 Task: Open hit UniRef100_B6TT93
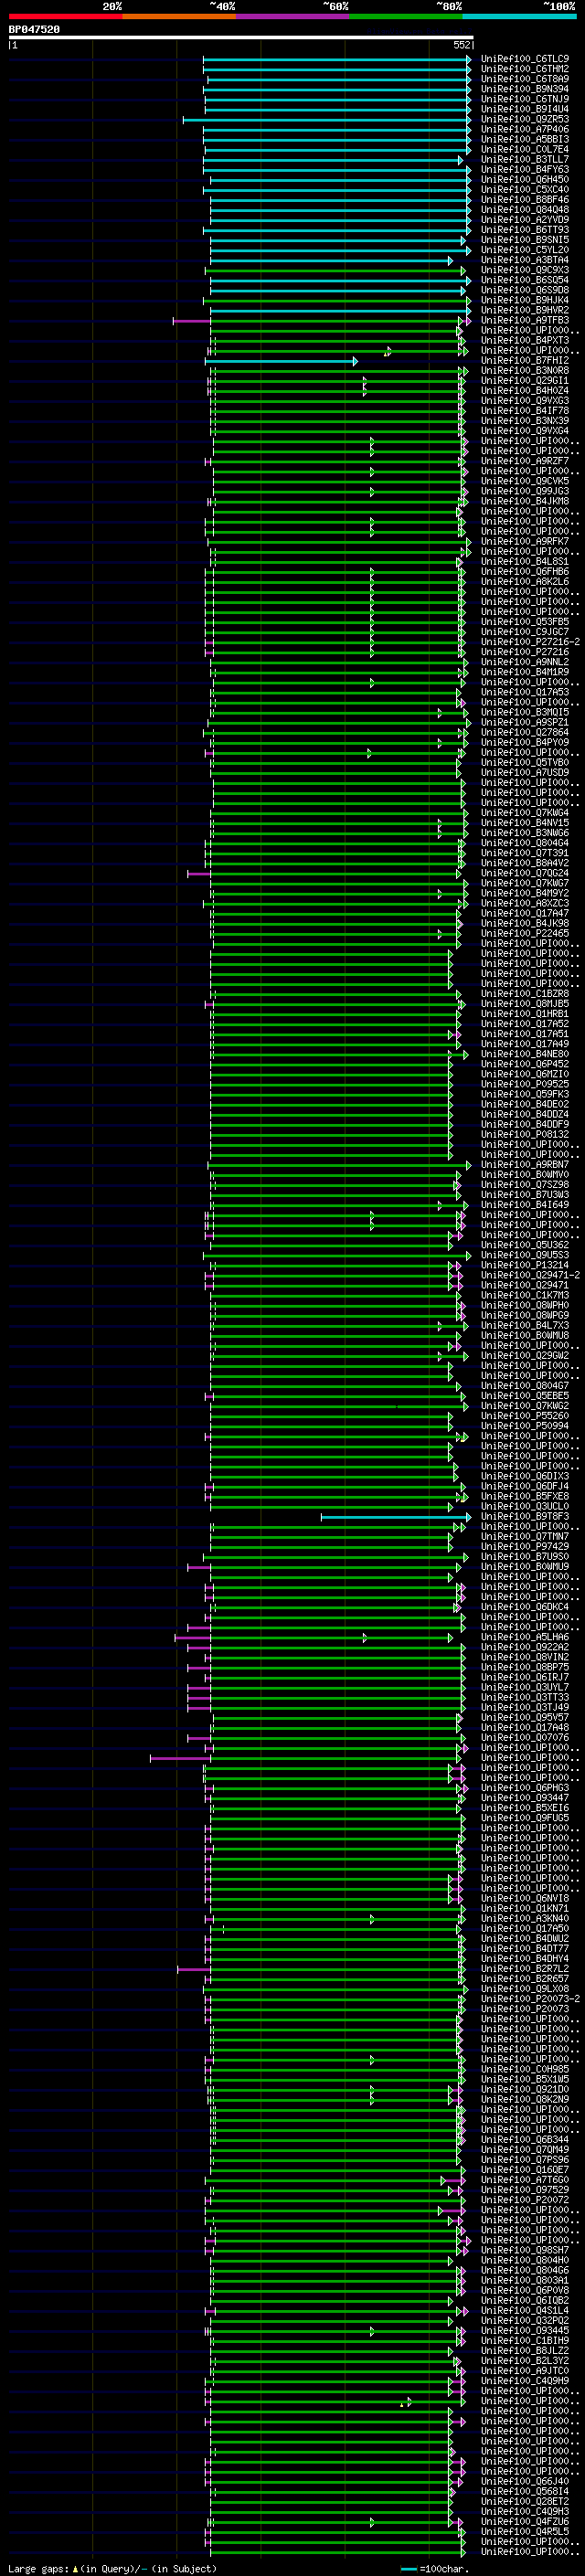525,230
